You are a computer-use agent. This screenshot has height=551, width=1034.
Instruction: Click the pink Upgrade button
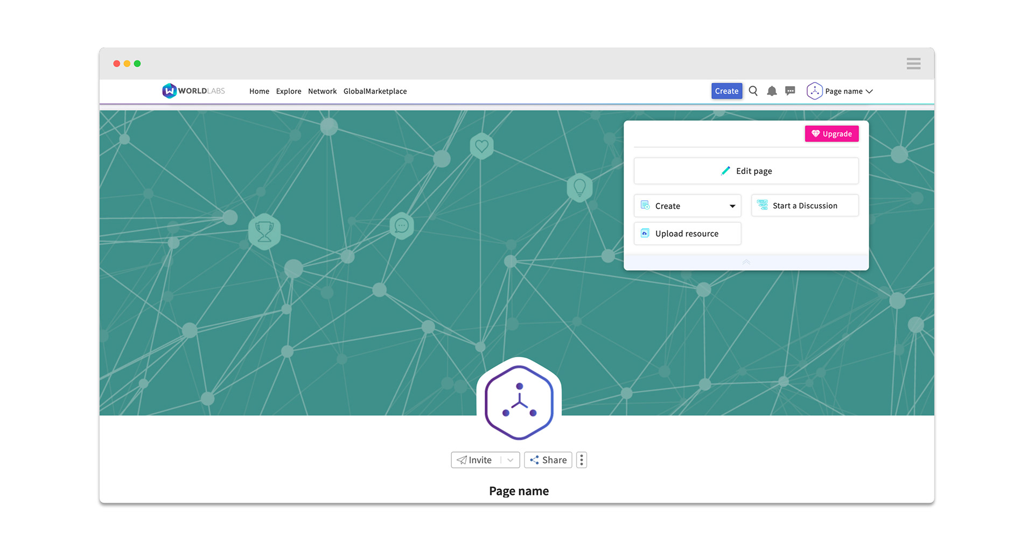tap(832, 134)
